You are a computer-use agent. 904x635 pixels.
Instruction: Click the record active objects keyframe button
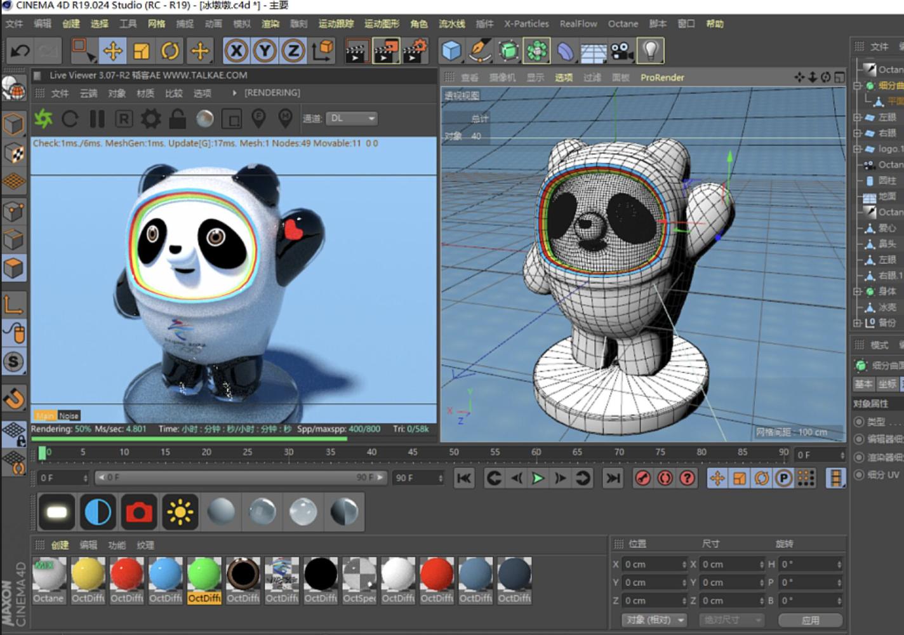click(x=642, y=478)
